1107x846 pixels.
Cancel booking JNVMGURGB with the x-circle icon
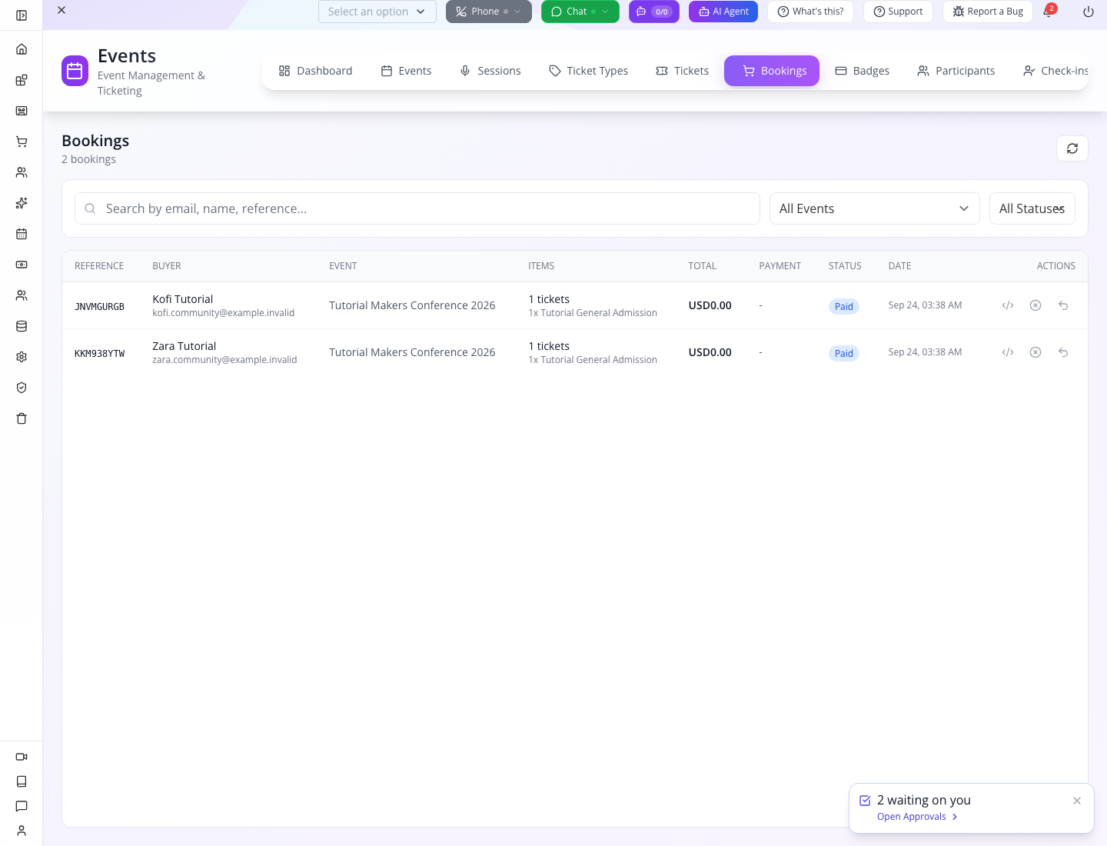coord(1036,305)
